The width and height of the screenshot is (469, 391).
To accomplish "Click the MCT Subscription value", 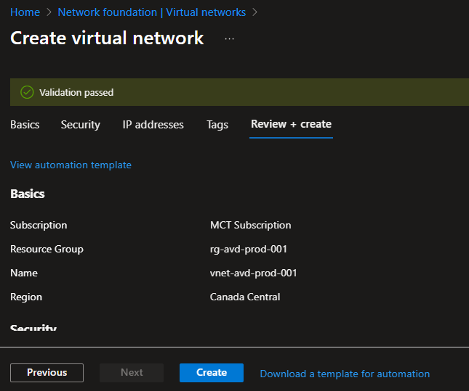I will pyautogui.click(x=250, y=225).
